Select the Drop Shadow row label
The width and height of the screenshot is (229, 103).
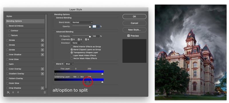point(15,88)
